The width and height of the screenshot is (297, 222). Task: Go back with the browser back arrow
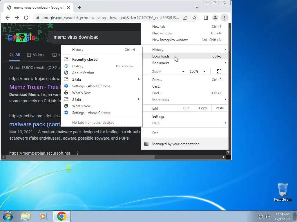click(8, 18)
